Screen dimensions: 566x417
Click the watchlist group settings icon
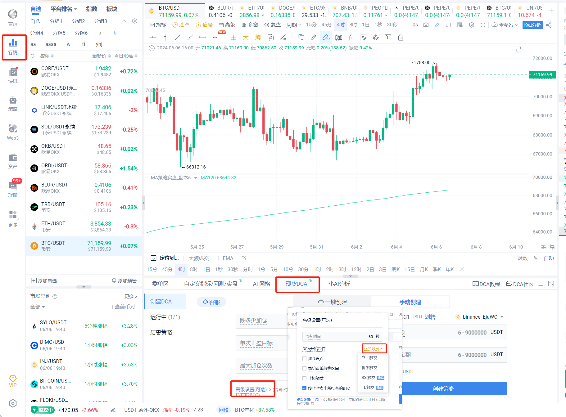pos(135,21)
